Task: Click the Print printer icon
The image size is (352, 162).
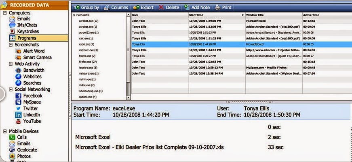Action: (x=217, y=8)
